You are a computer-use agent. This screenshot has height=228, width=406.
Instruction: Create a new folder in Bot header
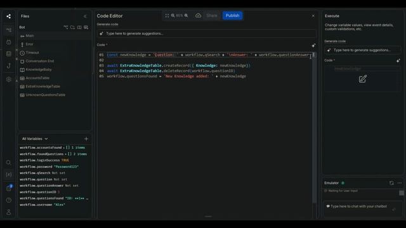[72, 27]
